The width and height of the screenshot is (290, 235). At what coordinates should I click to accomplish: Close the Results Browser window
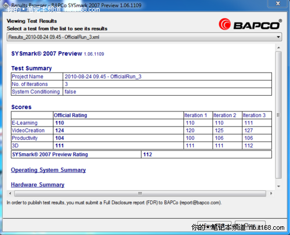point(278,3)
